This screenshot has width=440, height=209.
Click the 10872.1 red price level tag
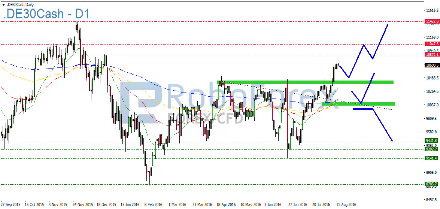pos(432,55)
